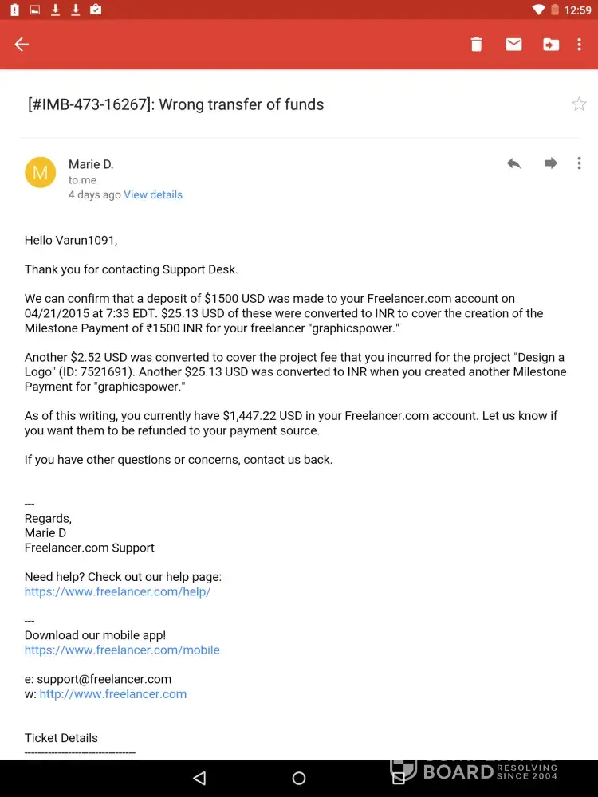Viewport: 598px width, 797px height.
Task: Tap the email subject line
Action: point(176,104)
